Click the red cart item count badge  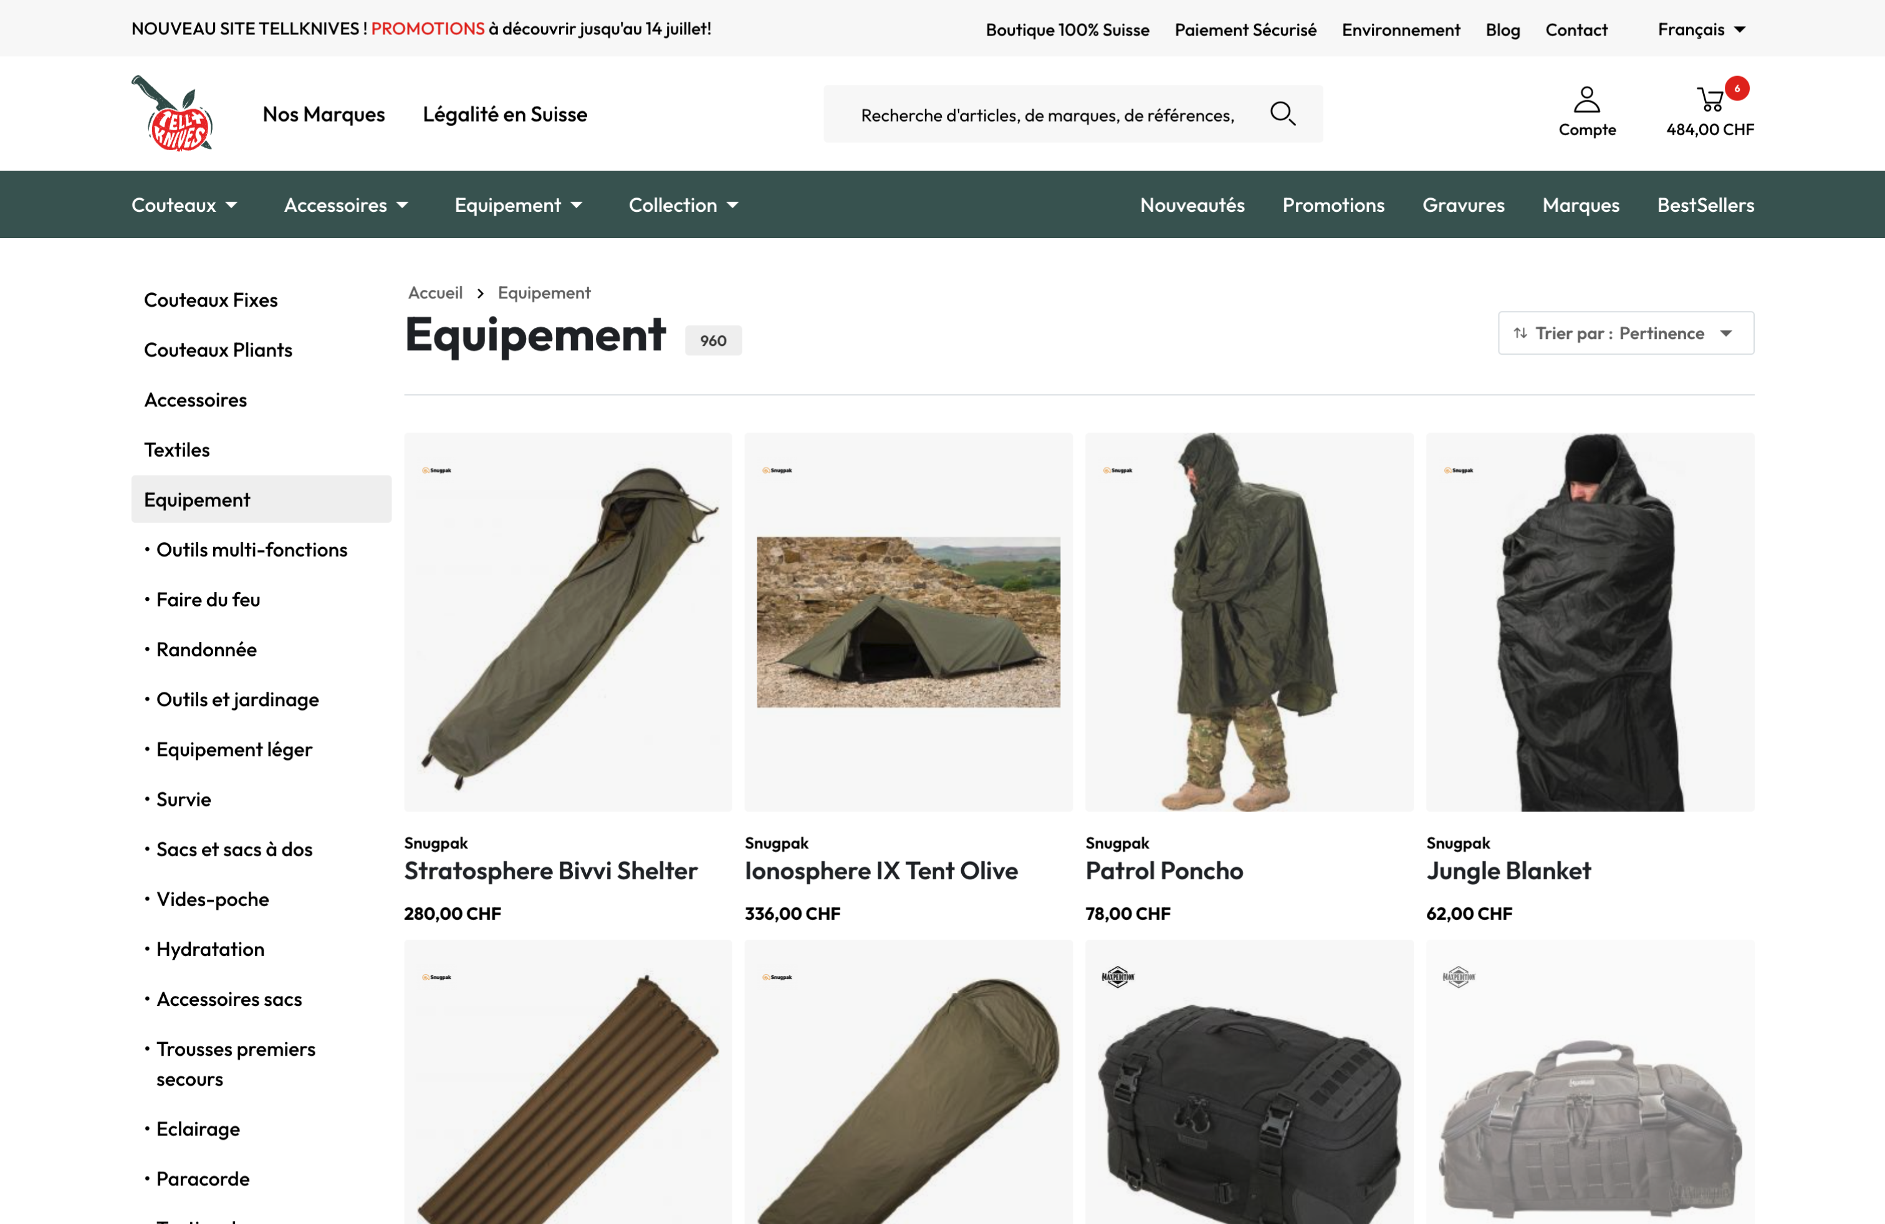click(x=1736, y=88)
